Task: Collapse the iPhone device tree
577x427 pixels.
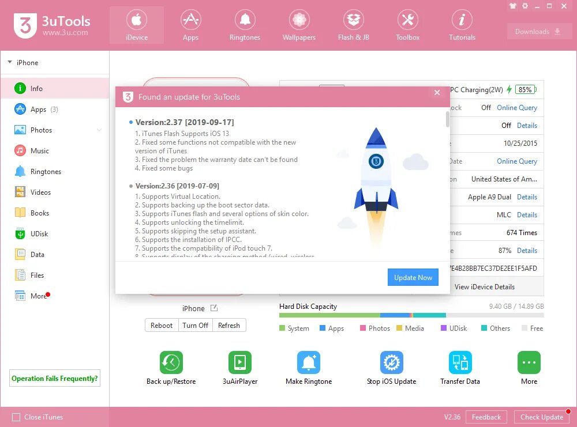Action: coord(10,62)
